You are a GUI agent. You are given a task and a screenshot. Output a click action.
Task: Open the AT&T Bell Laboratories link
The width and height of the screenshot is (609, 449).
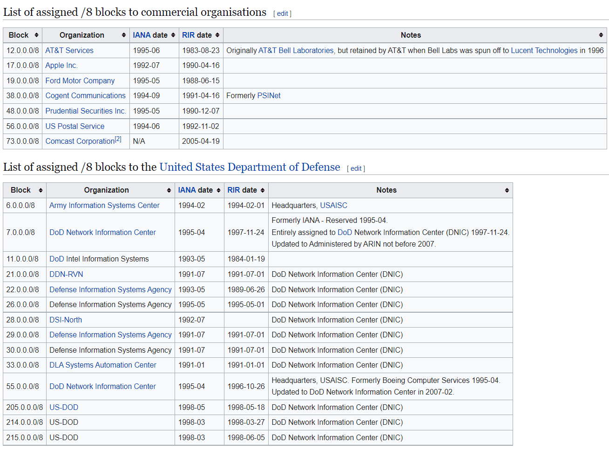coord(296,50)
